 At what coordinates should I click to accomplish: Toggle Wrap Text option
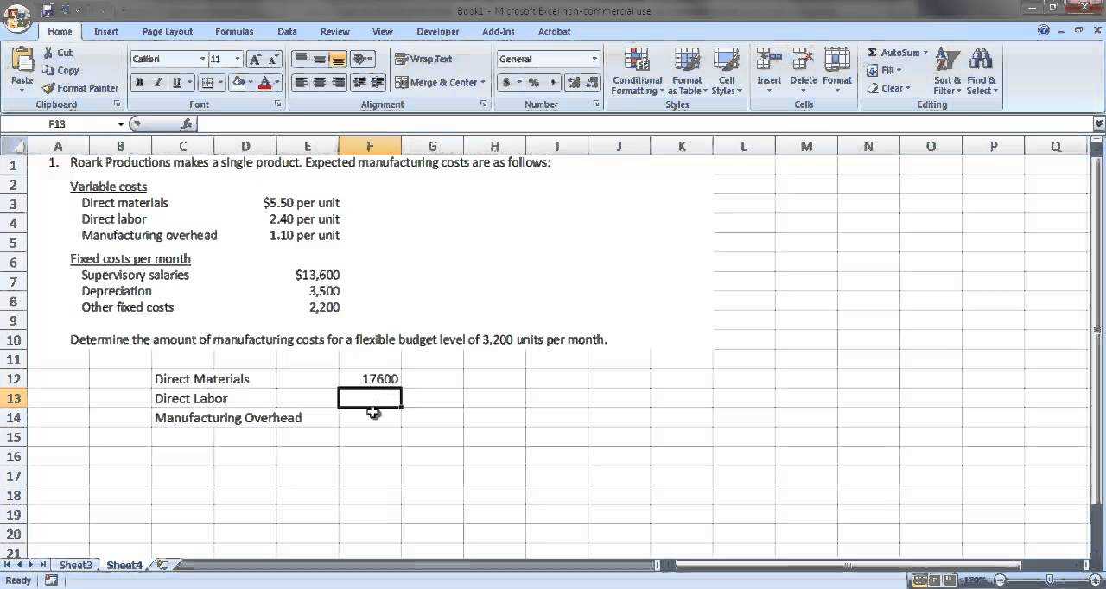click(423, 59)
